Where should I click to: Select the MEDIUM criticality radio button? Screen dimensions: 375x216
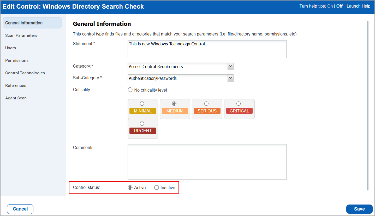point(174,104)
